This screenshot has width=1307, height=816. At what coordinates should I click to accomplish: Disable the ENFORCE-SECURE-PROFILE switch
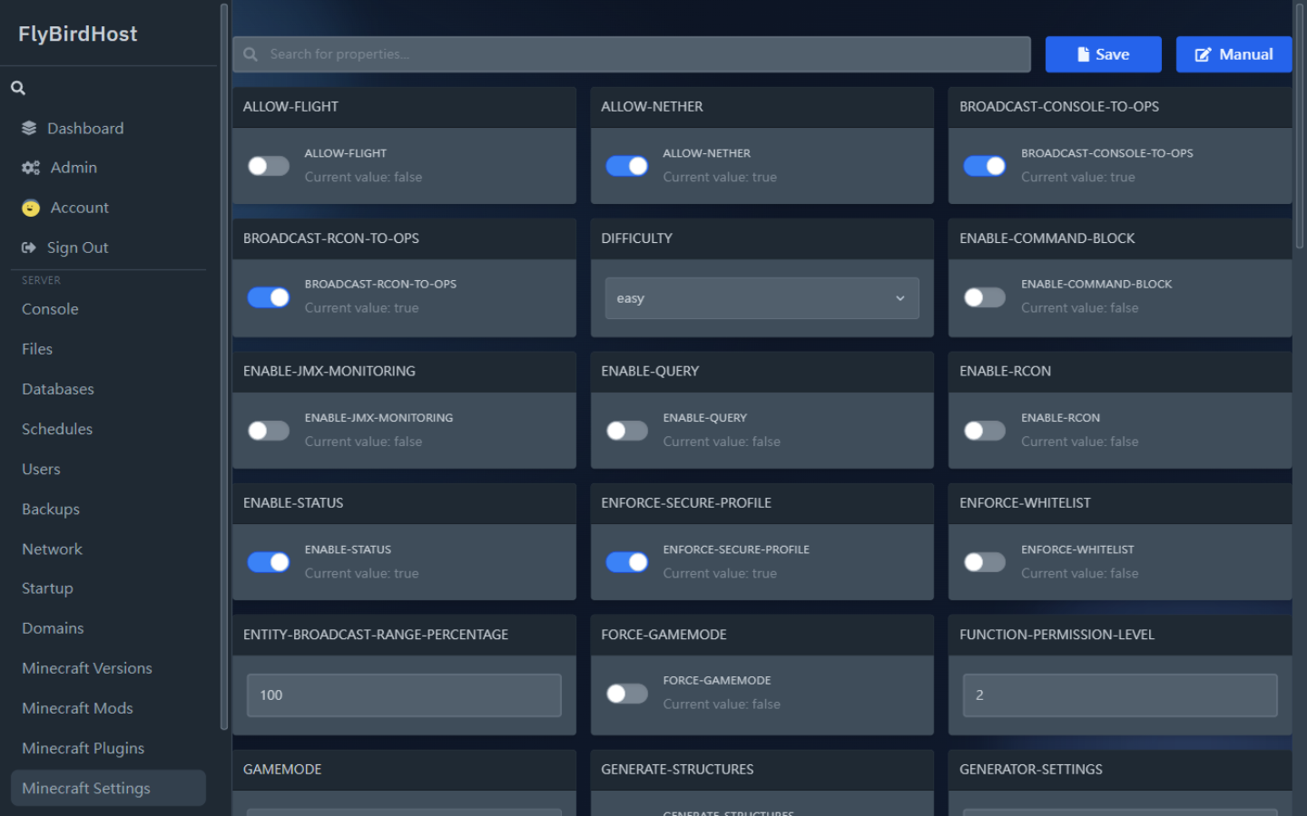[x=627, y=562]
